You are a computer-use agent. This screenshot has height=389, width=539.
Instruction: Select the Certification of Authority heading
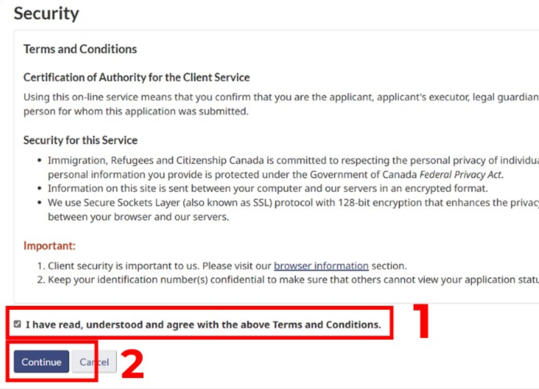point(137,77)
